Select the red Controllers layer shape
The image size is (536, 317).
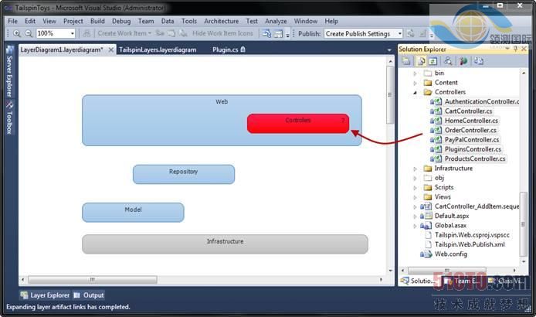coord(298,124)
